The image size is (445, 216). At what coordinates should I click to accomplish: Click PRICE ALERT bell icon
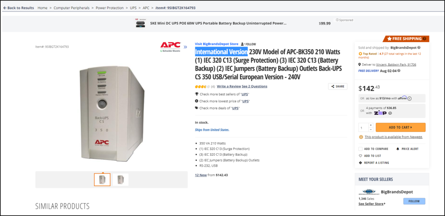[398, 149]
